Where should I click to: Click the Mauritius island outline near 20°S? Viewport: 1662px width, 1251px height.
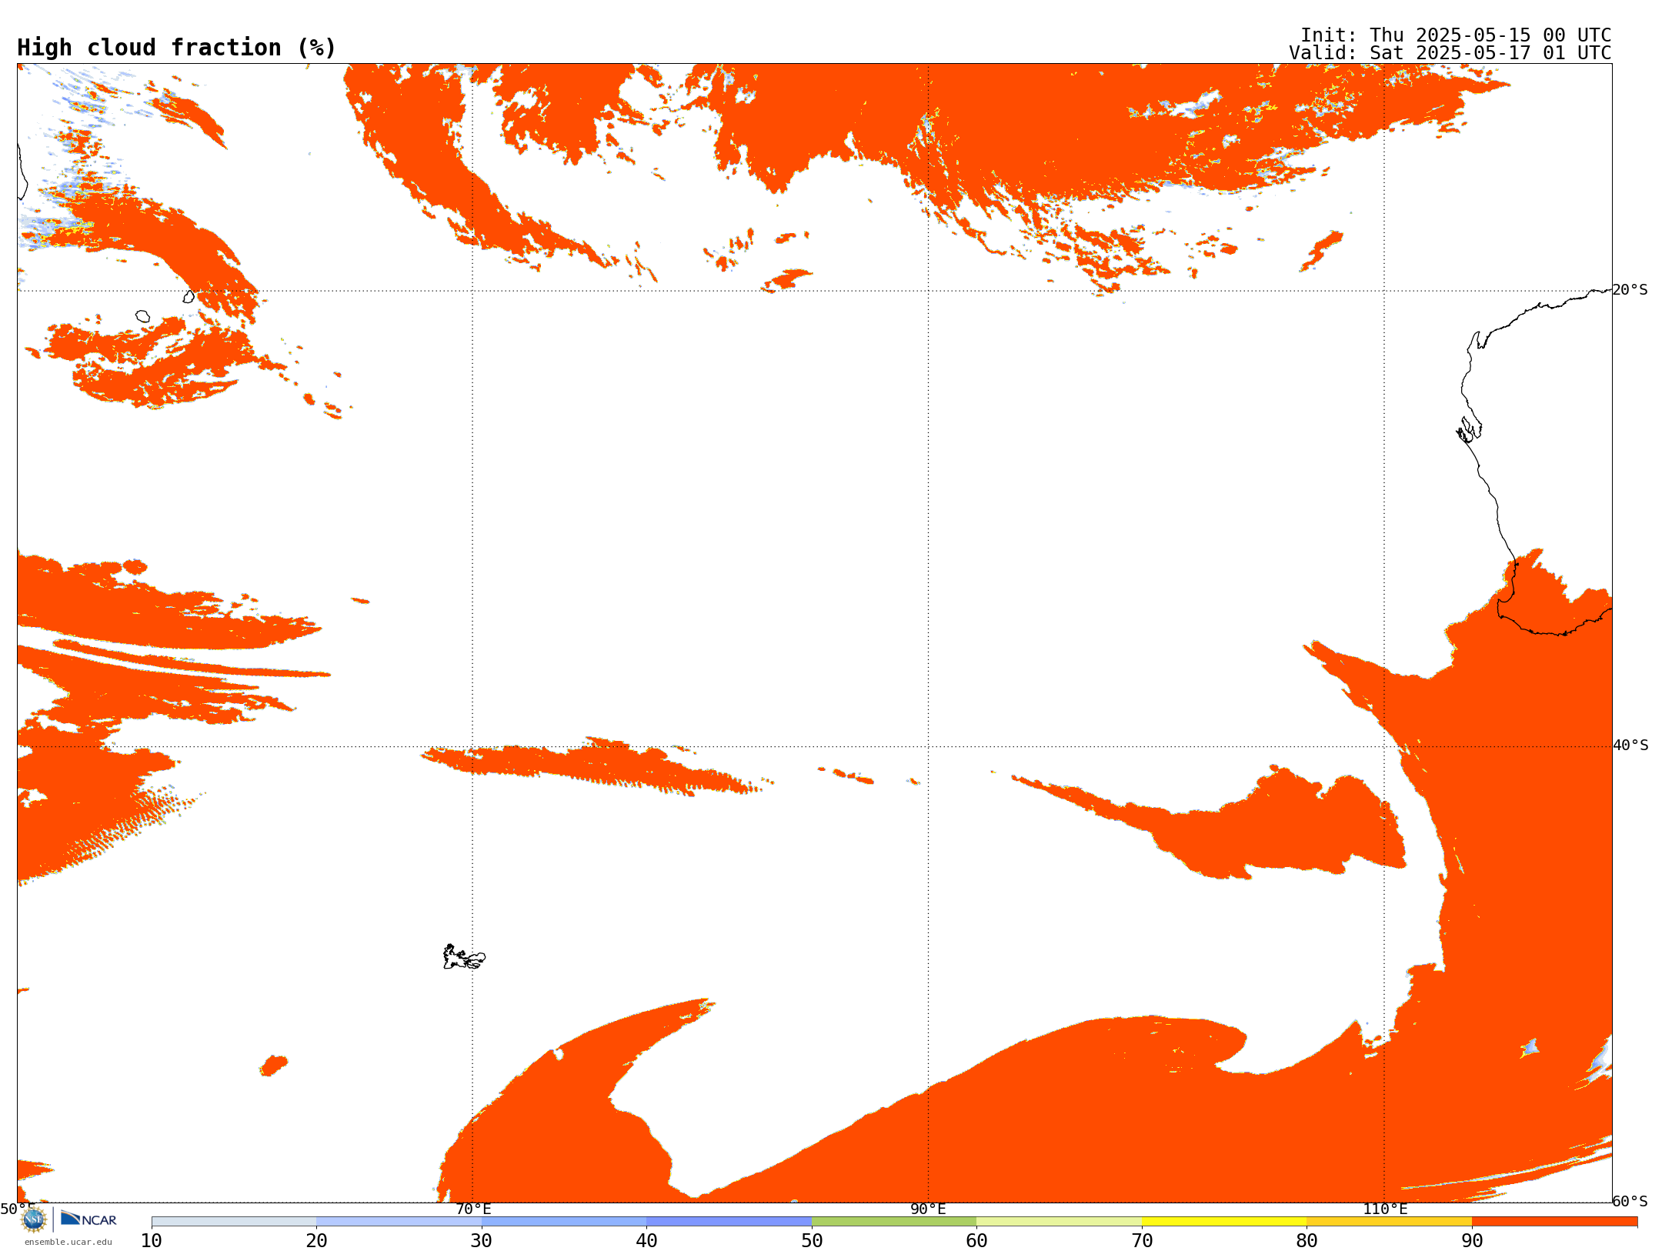189,296
